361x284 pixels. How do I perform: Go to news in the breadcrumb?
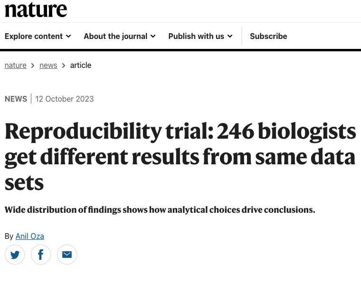(x=48, y=65)
